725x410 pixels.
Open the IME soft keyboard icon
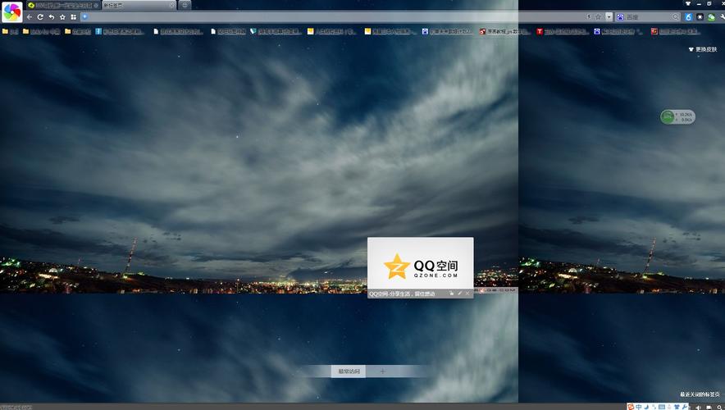tap(662, 407)
